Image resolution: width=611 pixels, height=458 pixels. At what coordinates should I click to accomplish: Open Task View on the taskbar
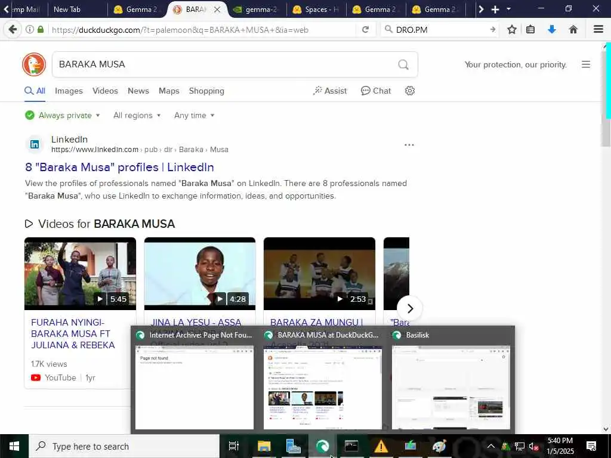click(x=233, y=446)
